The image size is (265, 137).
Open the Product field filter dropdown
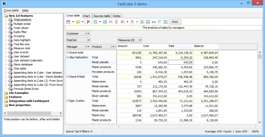(113, 47)
